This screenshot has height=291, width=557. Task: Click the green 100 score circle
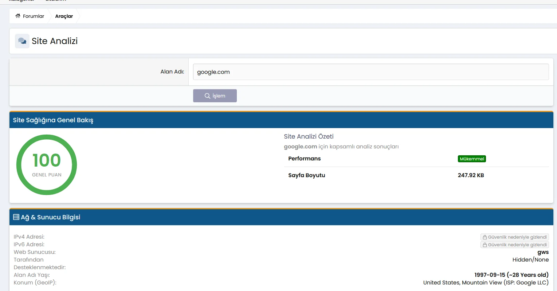(47, 165)
